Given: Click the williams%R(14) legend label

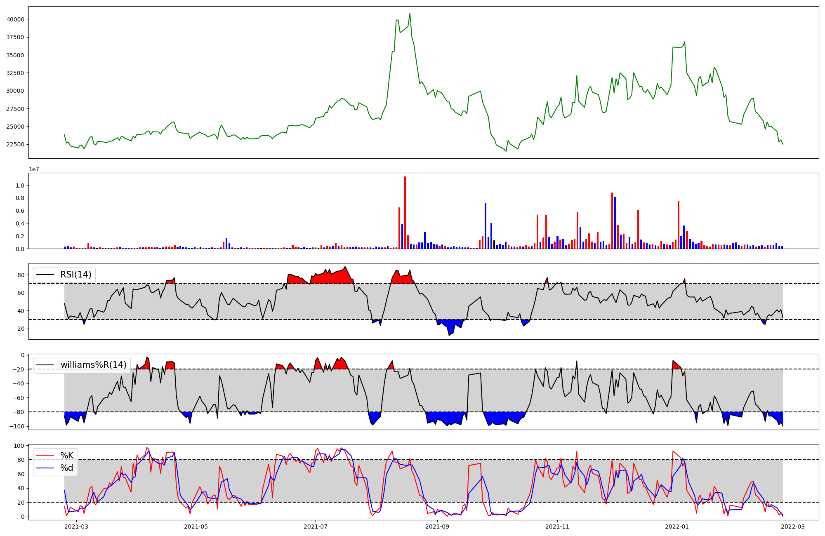Looking at the screenshot, I should coord(94,365).
